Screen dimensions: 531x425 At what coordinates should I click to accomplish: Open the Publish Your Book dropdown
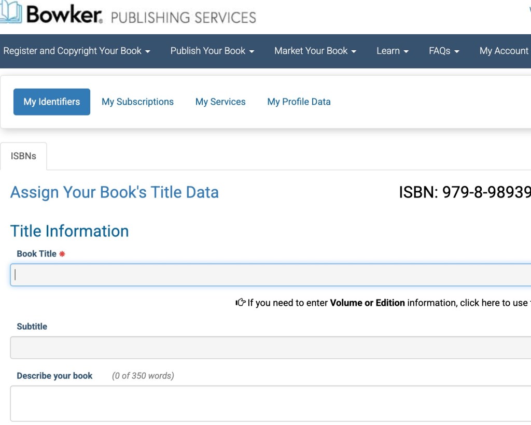(x=212, y=51)
